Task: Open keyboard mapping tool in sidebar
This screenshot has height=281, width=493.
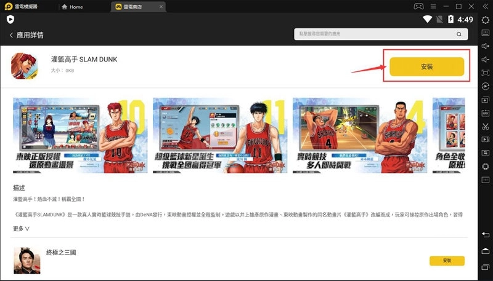Action: [x=486, y=33]
